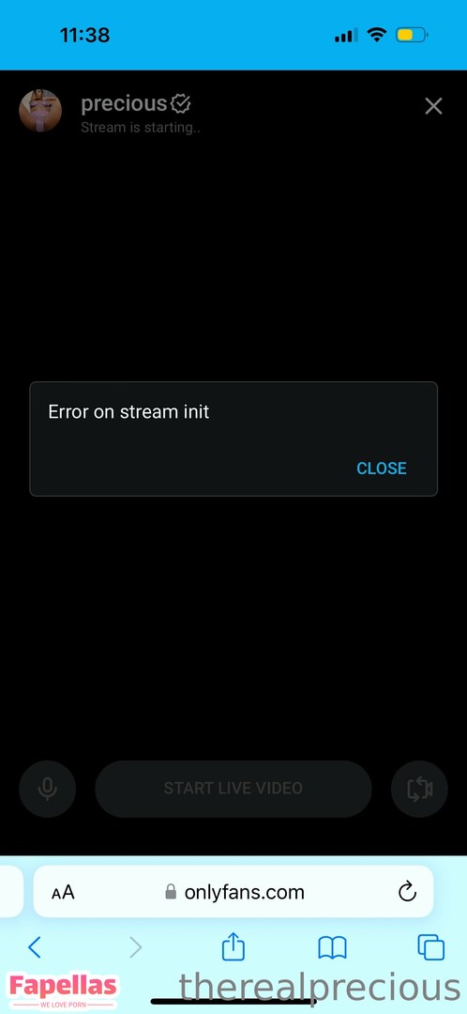Close the stream screen with X

click(433, 106)
